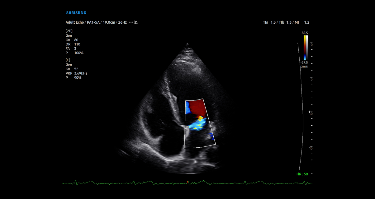Click the color Doppler ROI box on image
The width and height of the screenshot is (375, 199).
200,123
